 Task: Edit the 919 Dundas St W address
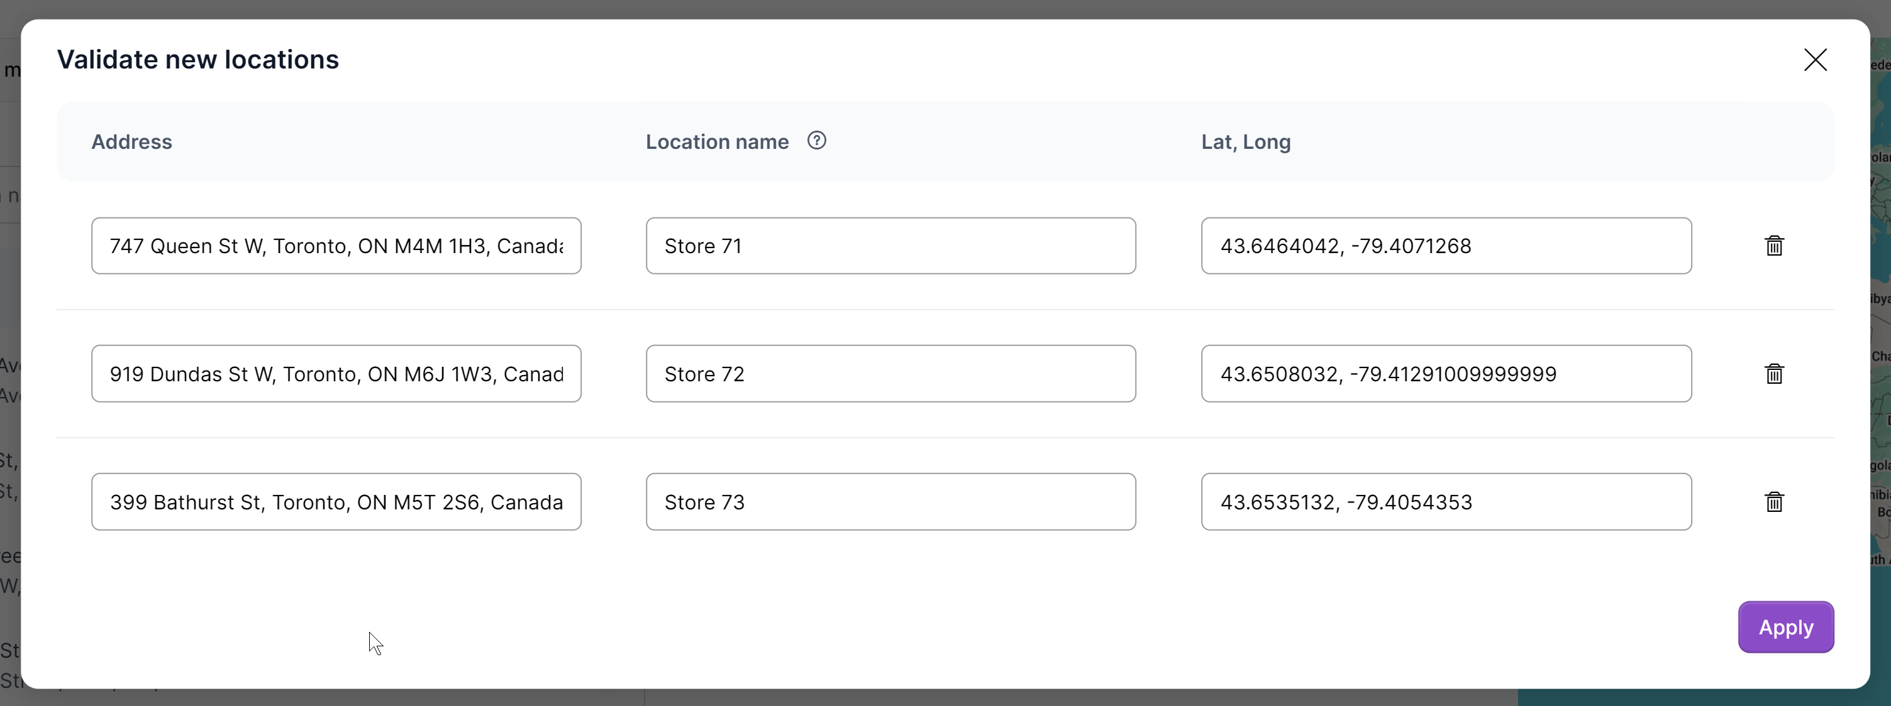pyautogui.click(x=336, y=374)
